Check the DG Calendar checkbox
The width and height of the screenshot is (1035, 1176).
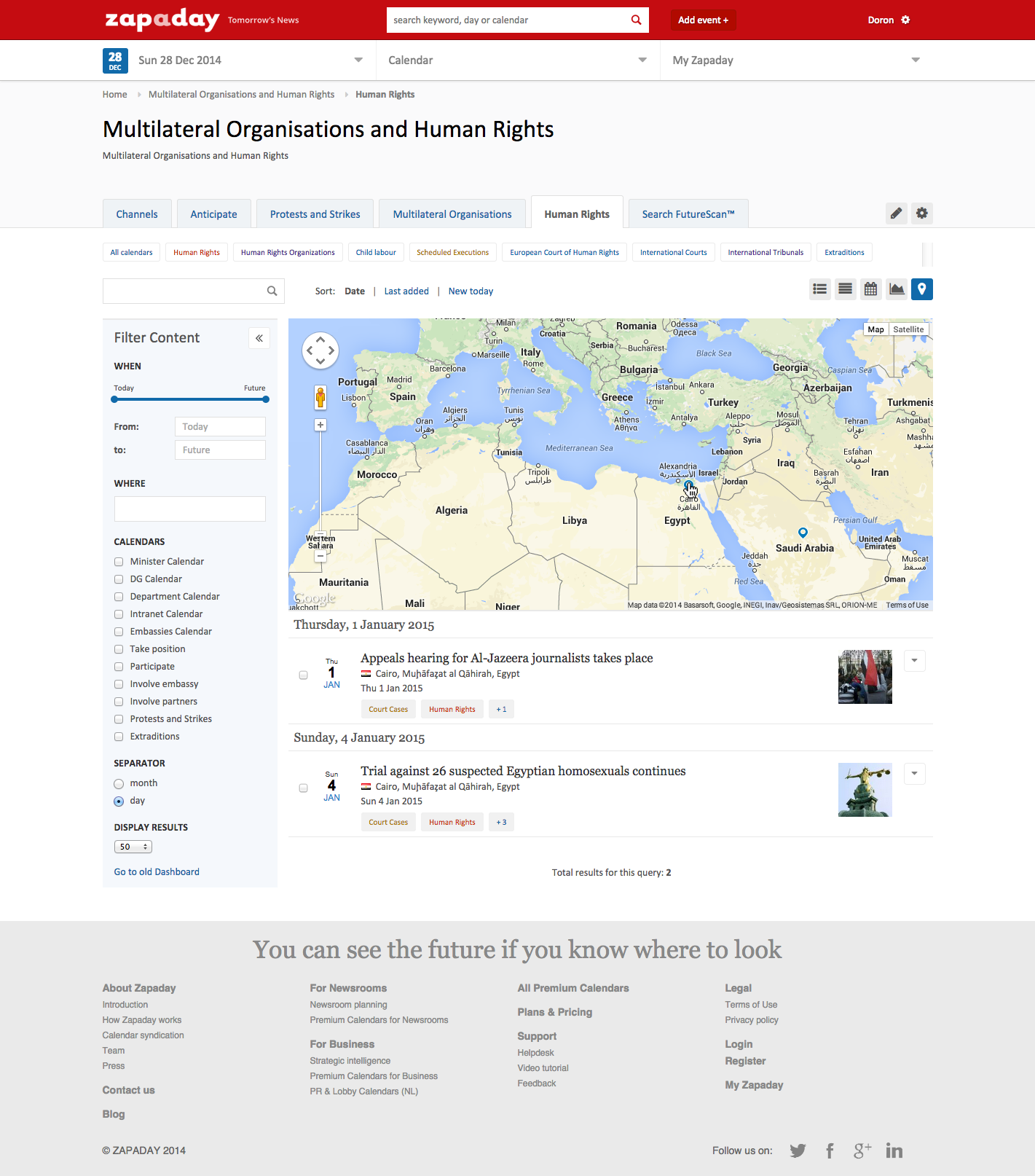119,579
